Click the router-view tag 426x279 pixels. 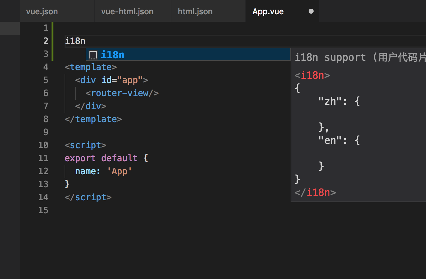122,93
